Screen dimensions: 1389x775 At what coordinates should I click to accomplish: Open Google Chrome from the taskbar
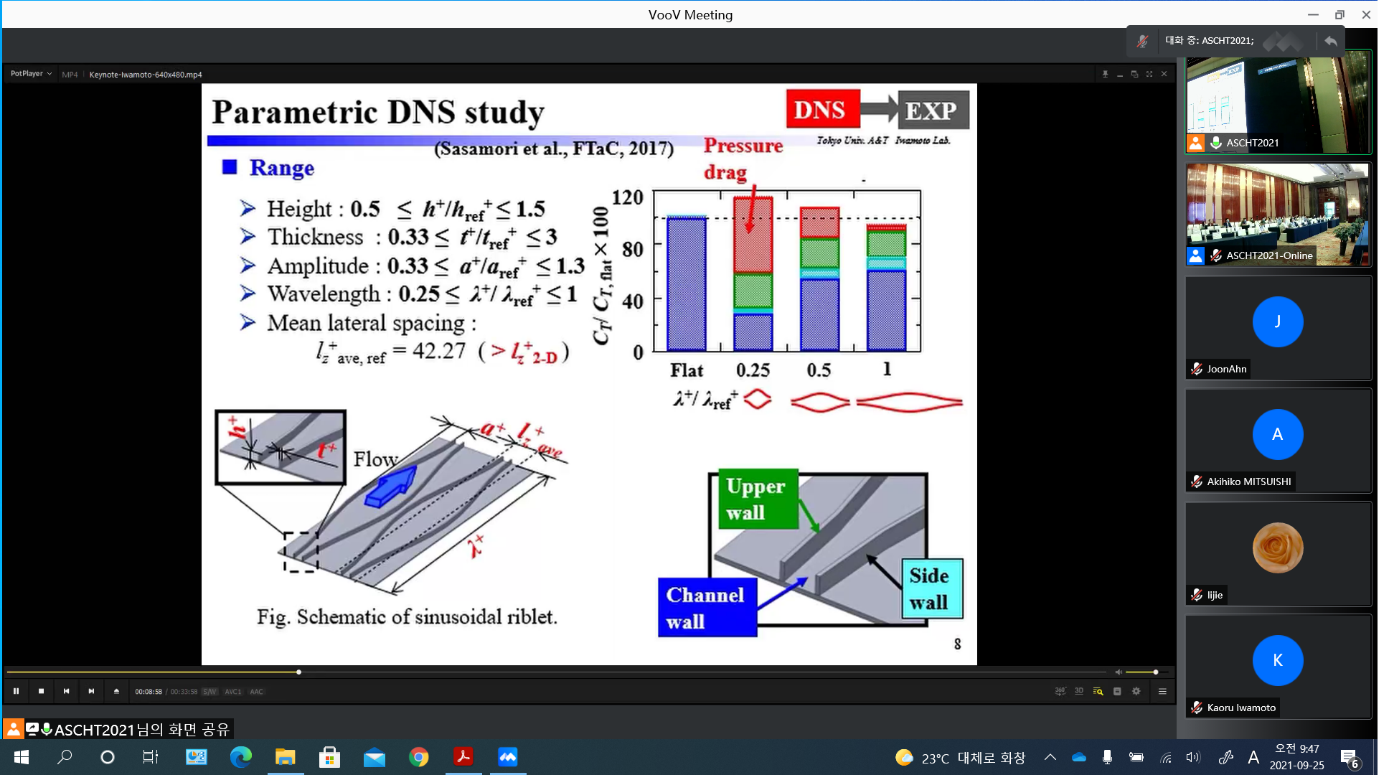click(418, 757)
